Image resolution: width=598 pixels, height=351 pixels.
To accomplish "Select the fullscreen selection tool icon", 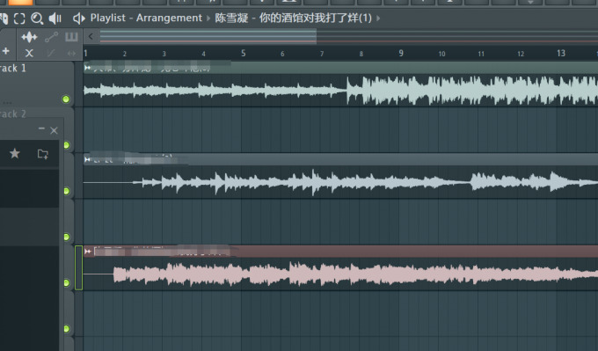I will tap(19, 18).
